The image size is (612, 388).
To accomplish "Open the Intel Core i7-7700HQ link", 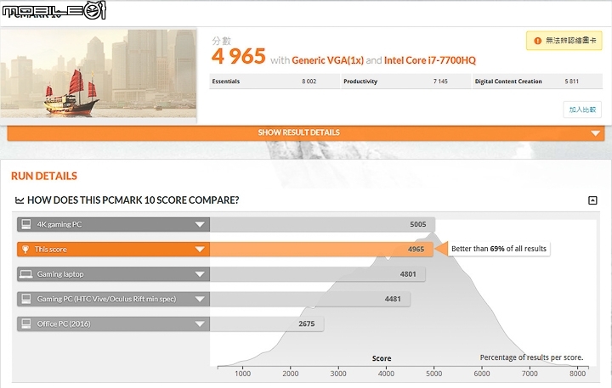I will [x=430, y=60].
